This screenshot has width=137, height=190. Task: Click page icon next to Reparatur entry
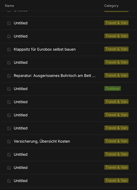pos(9,76)
